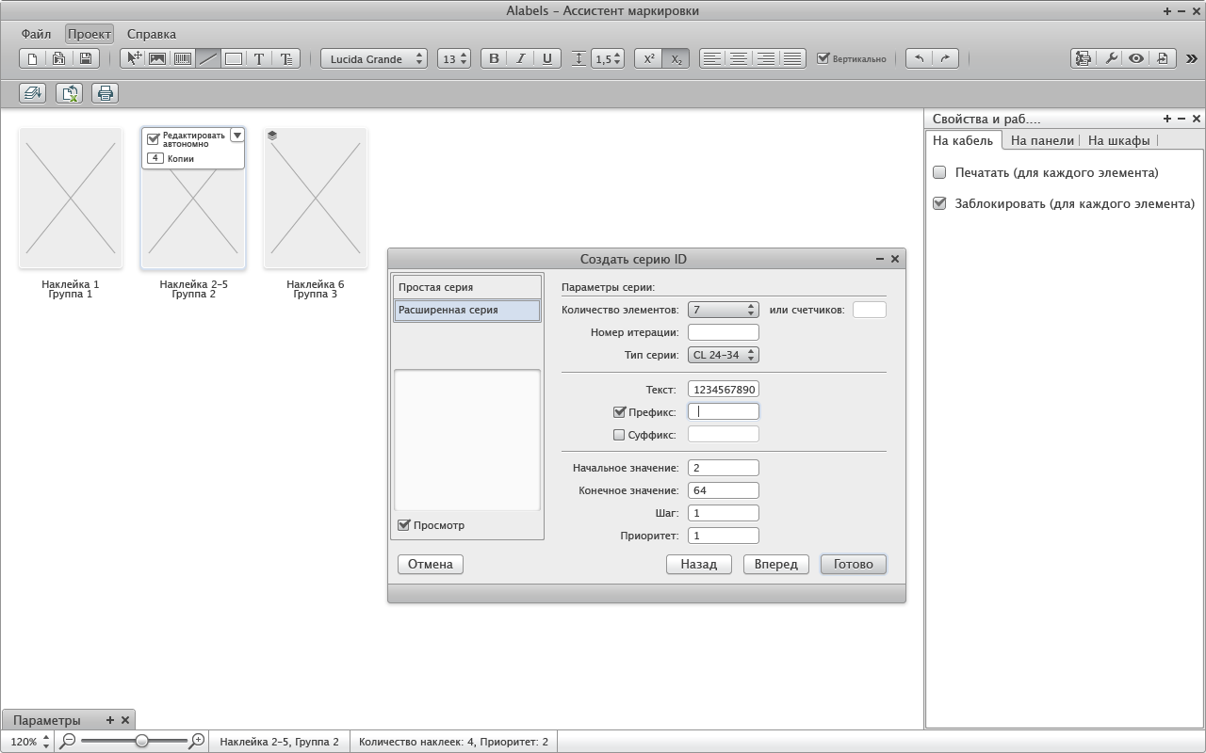This screenshot has width=1206, height=753.
Task: Click the printer icon button
Action: point(106,93)
